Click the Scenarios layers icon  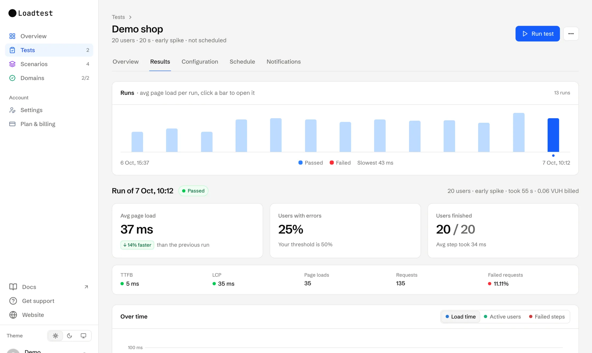12,64
